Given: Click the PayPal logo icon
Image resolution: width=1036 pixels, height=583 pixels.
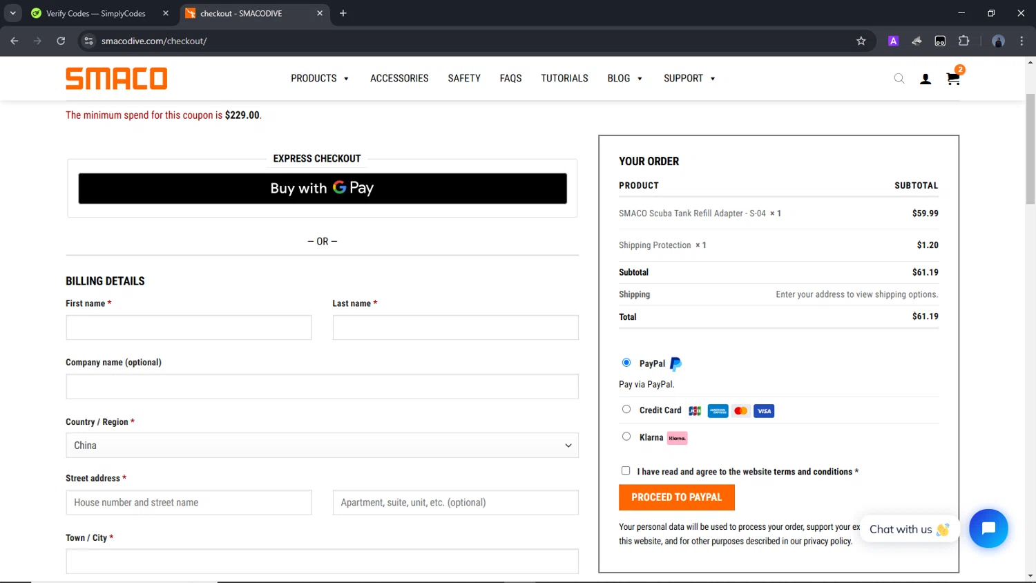Looking at the screenshot, I should (x=675, y=363).
